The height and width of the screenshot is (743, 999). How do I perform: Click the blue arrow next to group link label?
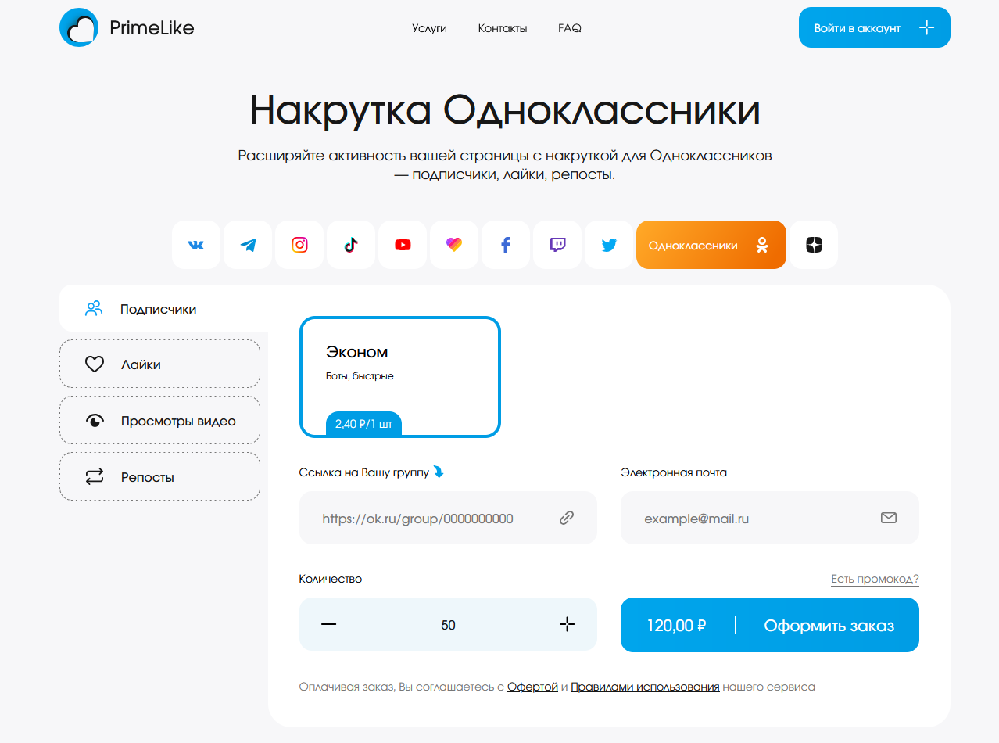point(439,472)
